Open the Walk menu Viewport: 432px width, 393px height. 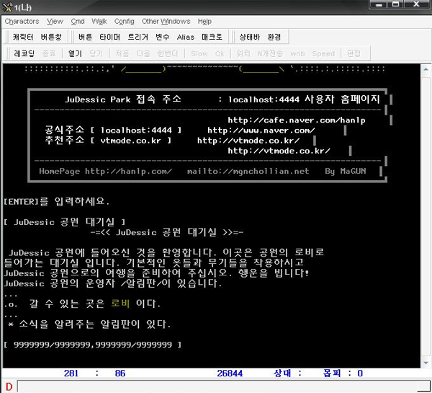99,22
